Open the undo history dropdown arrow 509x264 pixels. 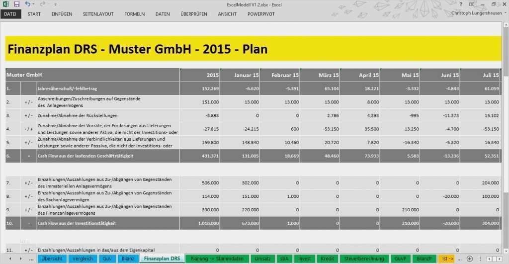point(33,4)
